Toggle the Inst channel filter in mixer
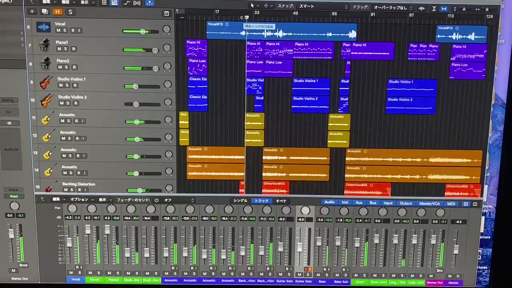This screenshot has height=288, width=512. pyautogui.click(x=345, y=203)
